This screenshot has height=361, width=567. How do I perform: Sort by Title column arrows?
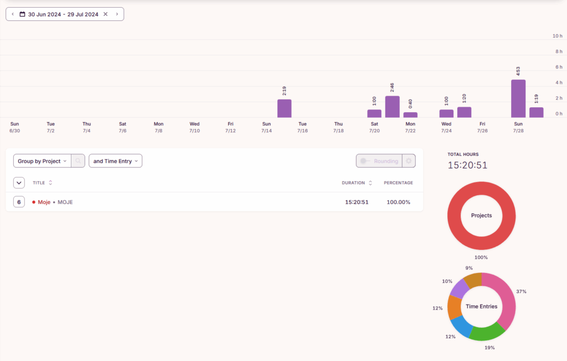[x=51, y=183]
